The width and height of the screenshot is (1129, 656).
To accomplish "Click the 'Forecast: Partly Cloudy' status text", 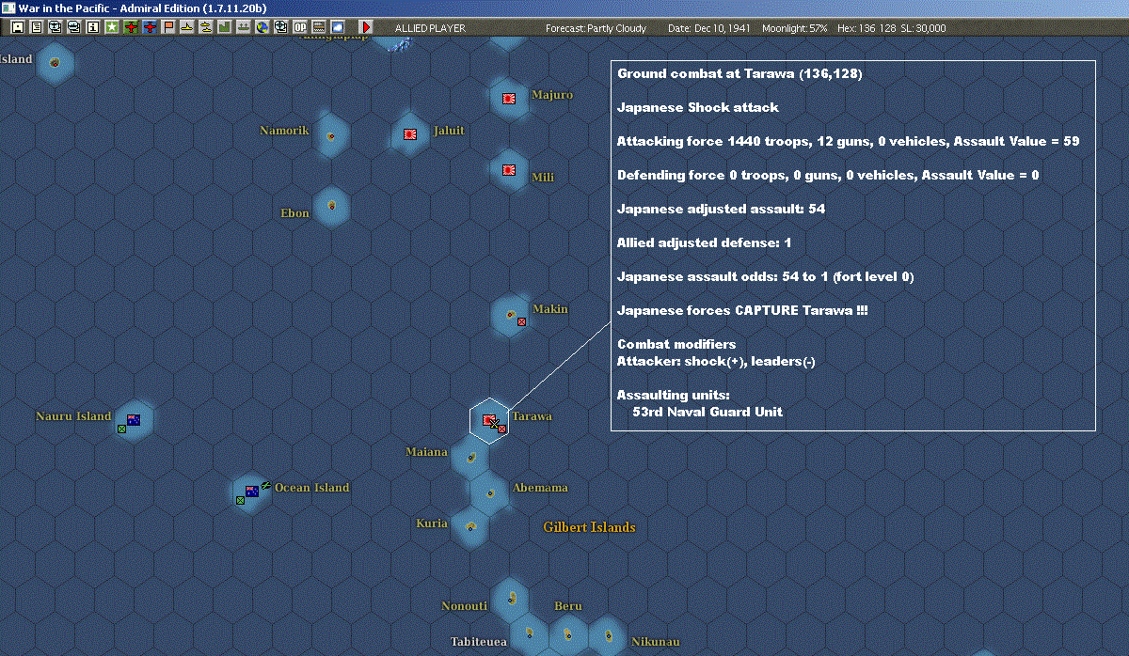I will click(x=596, y=28).
